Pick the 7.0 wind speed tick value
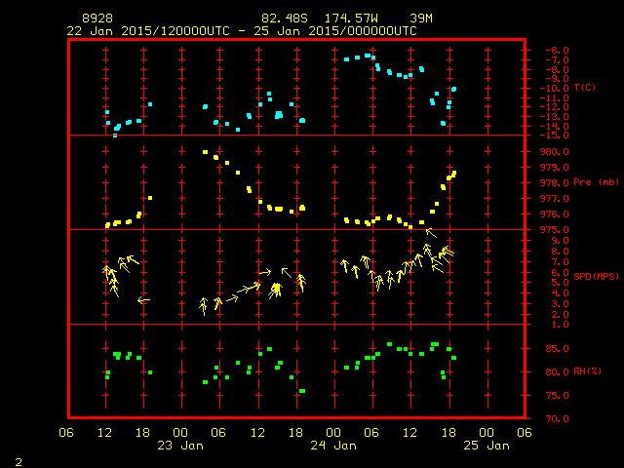Image resolution: width=624 pixels, height=468 pixels. pos(560,262)
